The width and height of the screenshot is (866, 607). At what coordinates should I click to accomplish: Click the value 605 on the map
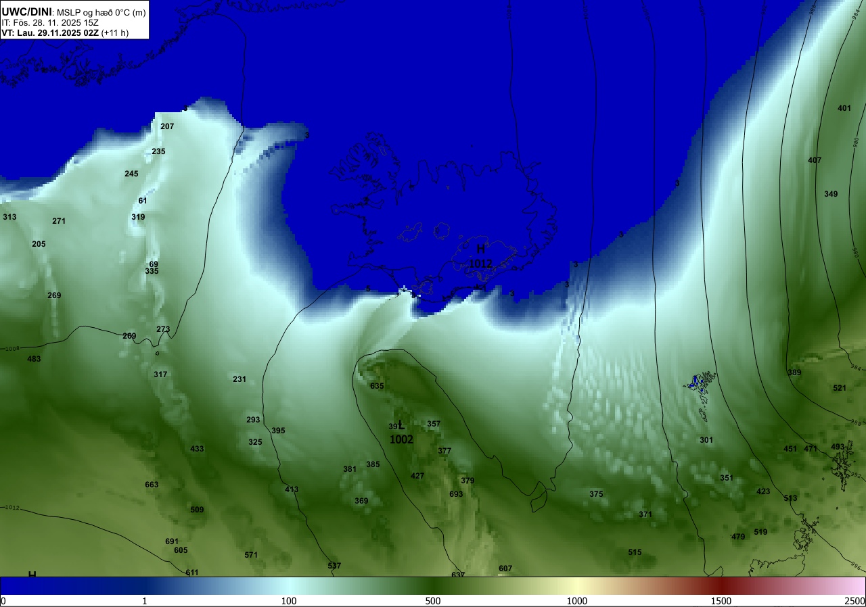181,550
